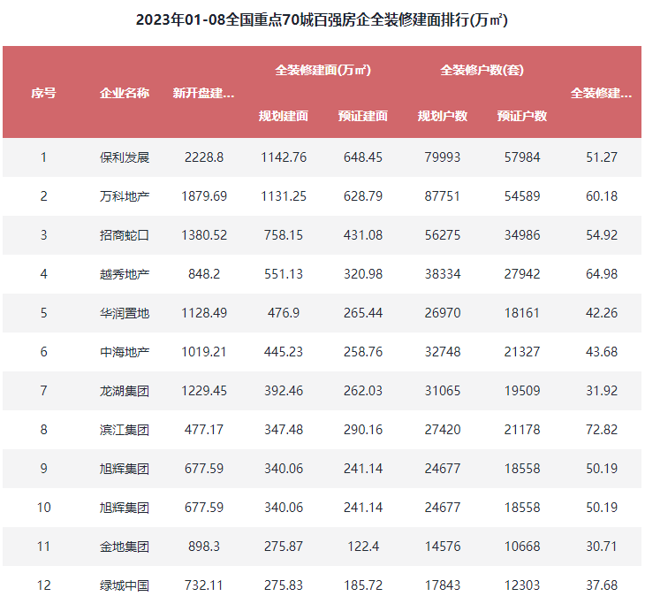Click value 1879.69 for 万科地产
This screenshot has height=604, width=645.
coord(204,196)
